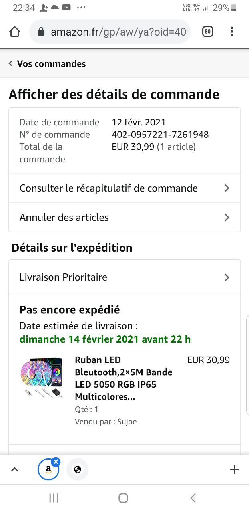
Task: Tap the browser home icon
Action: (15, 32)
